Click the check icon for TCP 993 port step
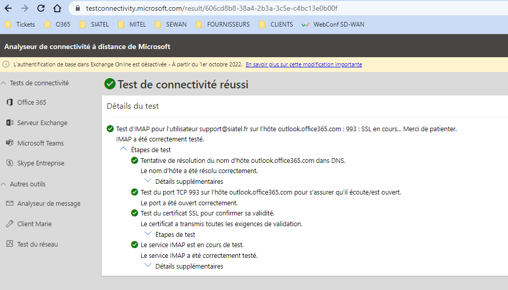 point(135,192)
